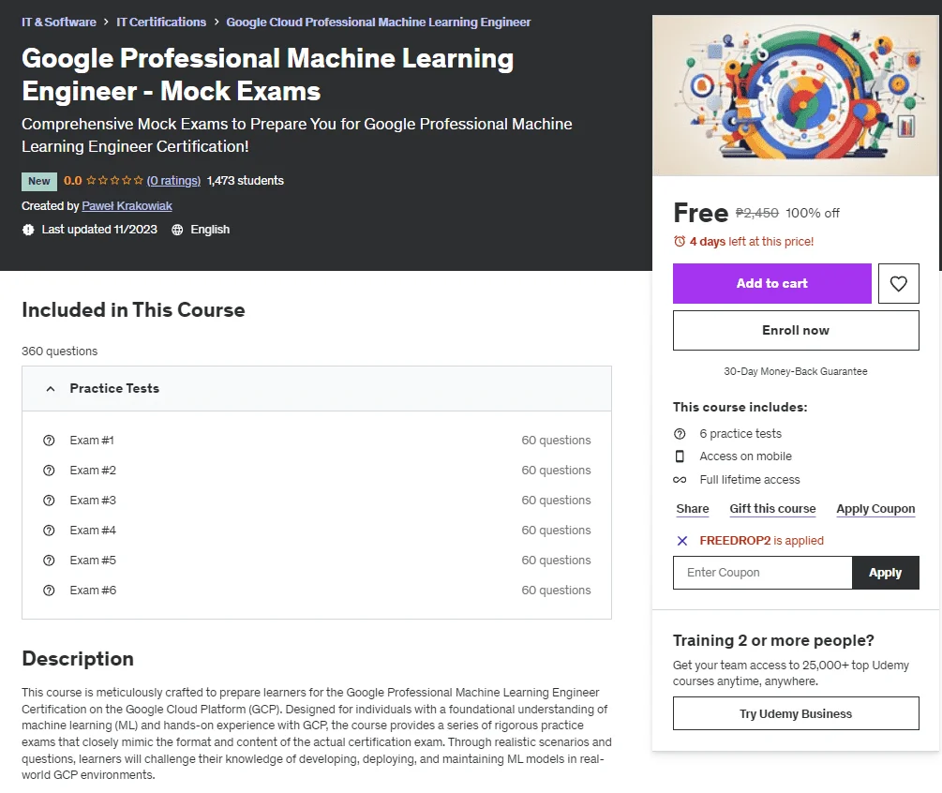Open Google Cloud Professional Machine Learning Engineer breadcrumb
The width and height of the screenshot is (942, 793).
point(379,22)
